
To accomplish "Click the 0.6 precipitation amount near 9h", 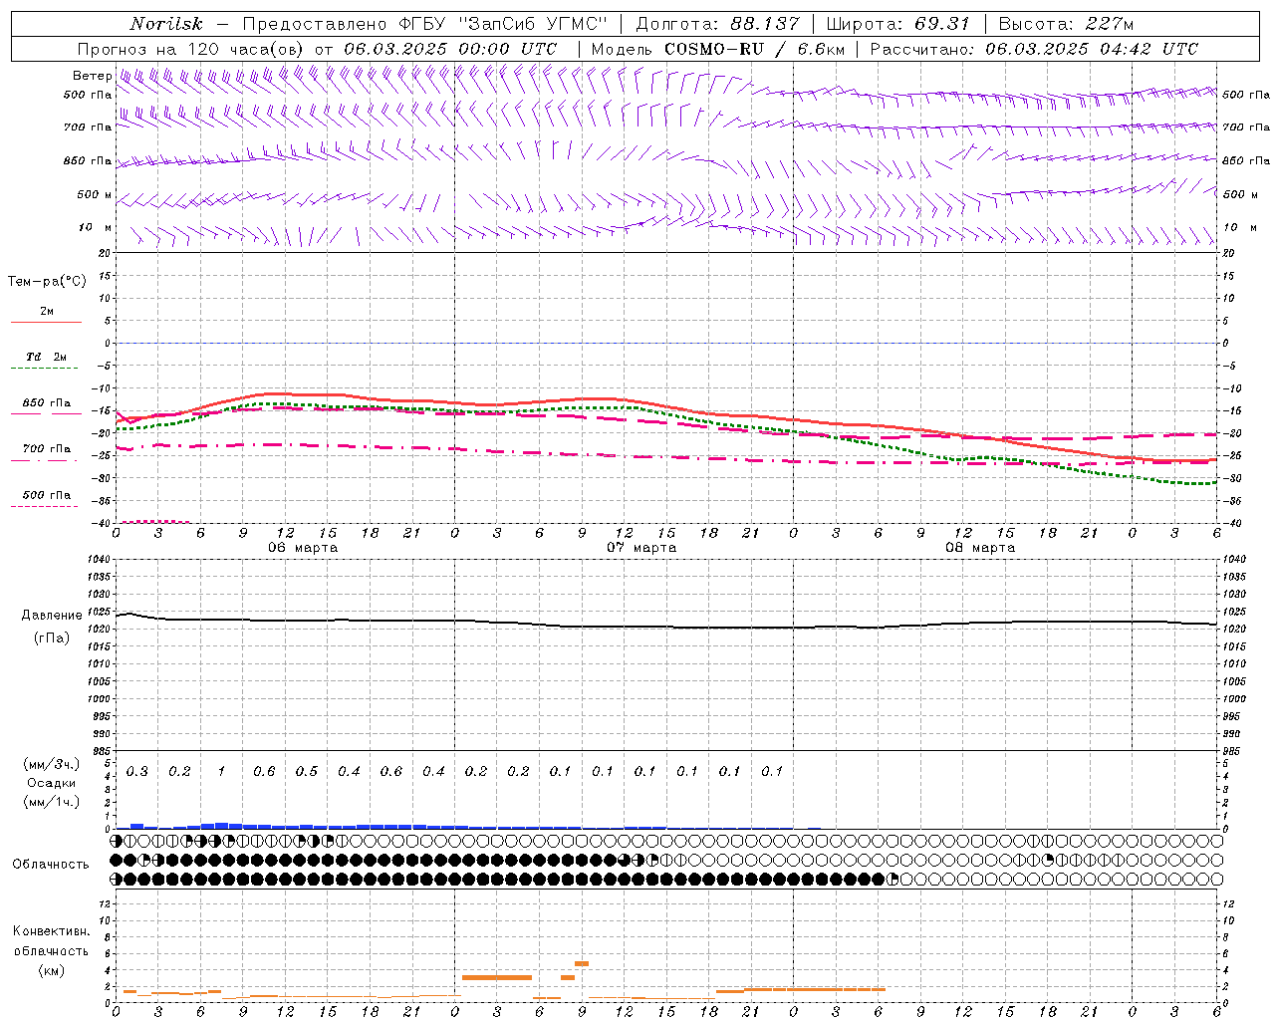I will 264,771.
